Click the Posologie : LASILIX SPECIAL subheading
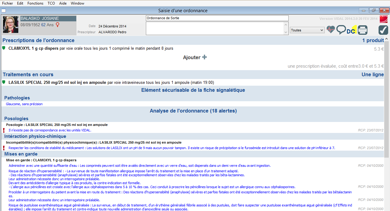Viewport: 390px width, 211px height. click(x=57, y=125)
